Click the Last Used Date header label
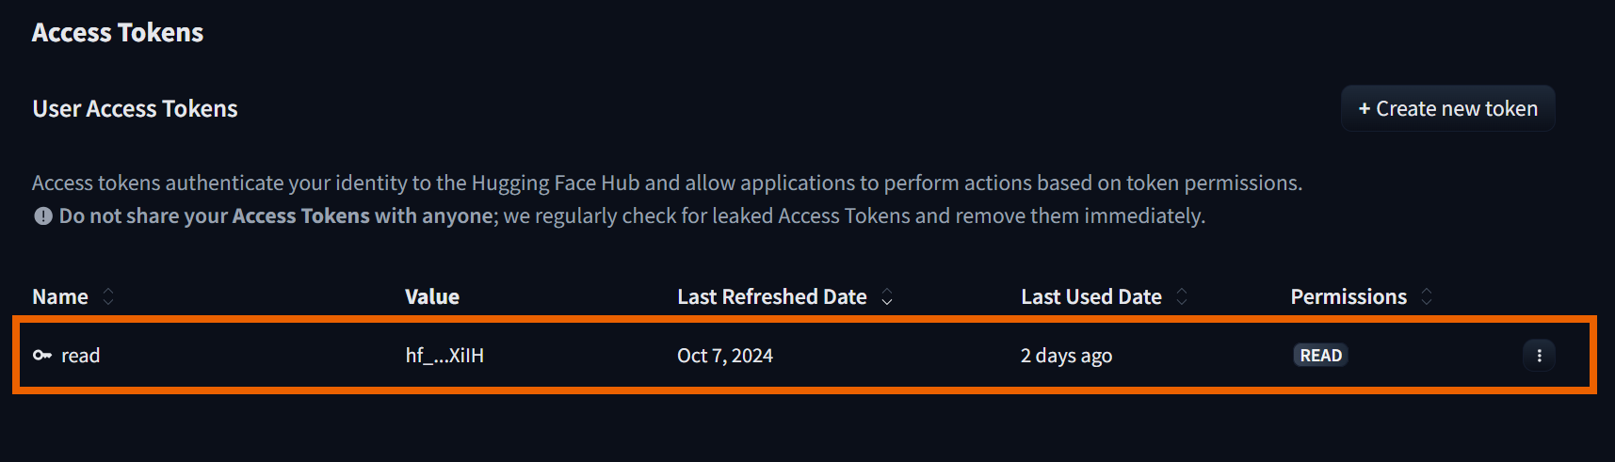 coord(1091,297)
